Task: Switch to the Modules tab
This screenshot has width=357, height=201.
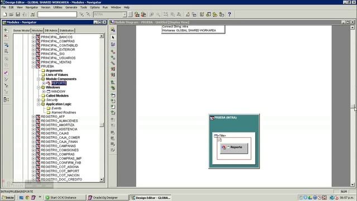Action: [37, 31]
